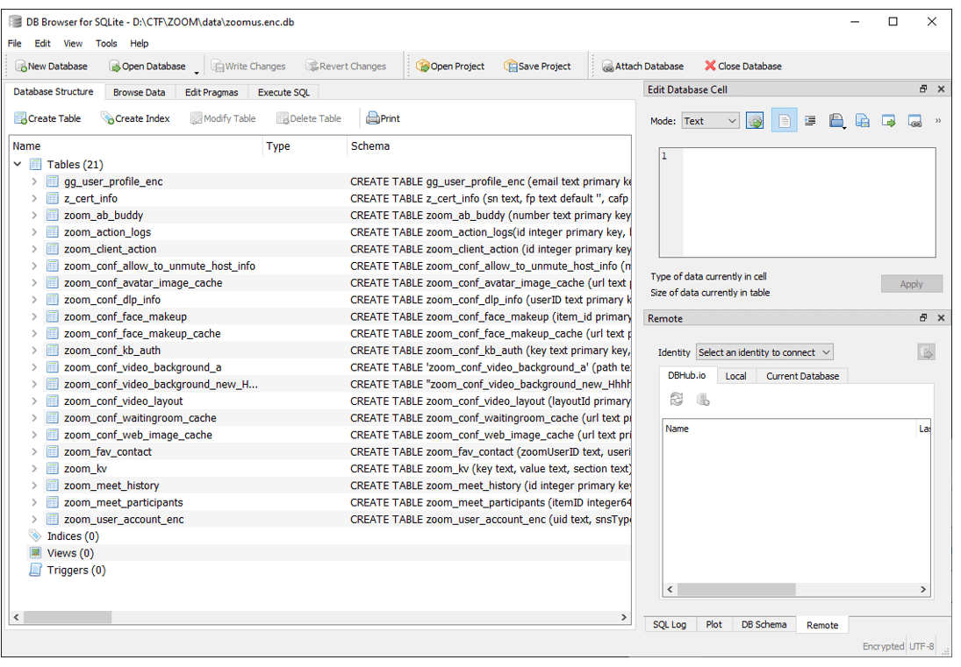Screen dimensions: 961x667
Task: Float the Edit Database Cell panel
Action: pos(923,89)
